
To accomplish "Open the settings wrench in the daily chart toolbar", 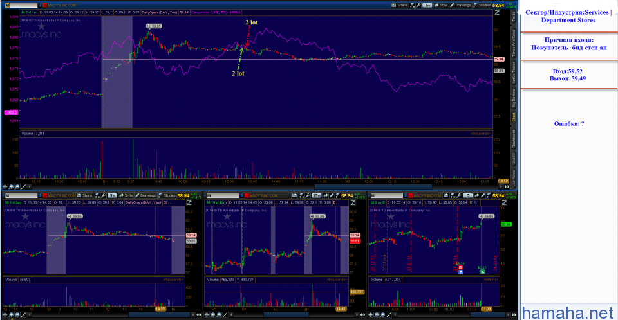I will point(458,195).
